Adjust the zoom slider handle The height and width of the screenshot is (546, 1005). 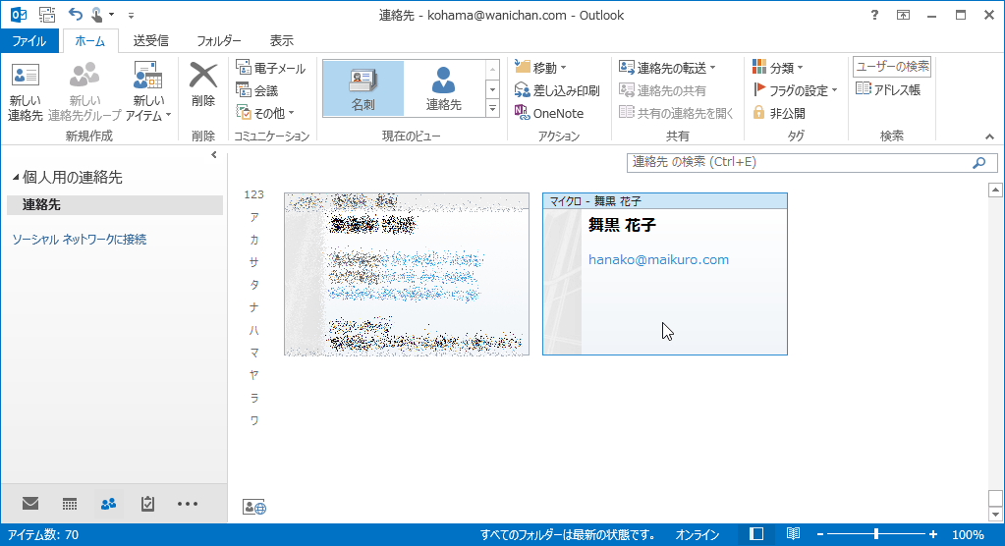coord(876,534)
